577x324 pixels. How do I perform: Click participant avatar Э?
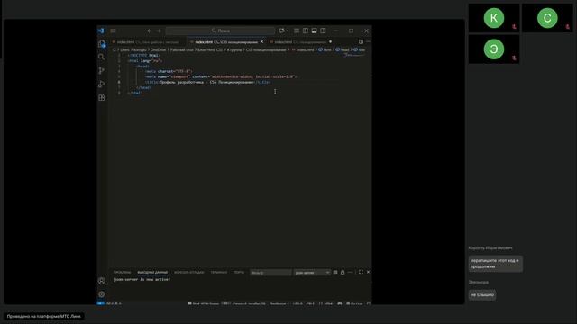pos(494,49)
